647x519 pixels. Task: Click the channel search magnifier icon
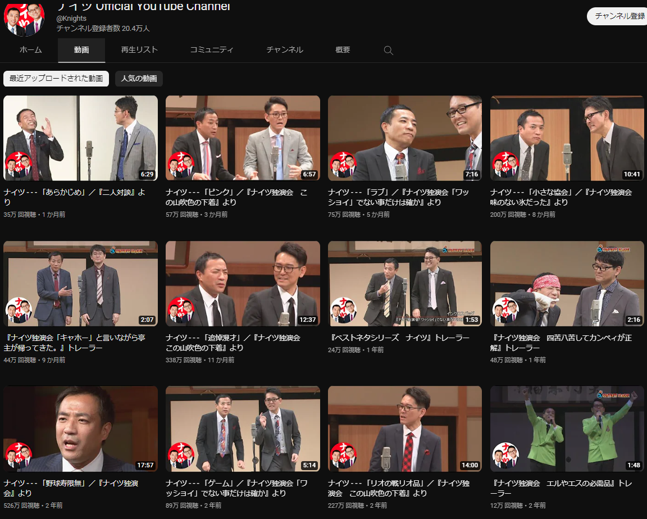click(x=388, y=51)
